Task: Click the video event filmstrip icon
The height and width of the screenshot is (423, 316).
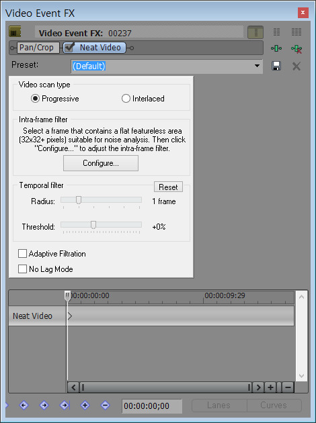Action: click(x=15, y=32)
